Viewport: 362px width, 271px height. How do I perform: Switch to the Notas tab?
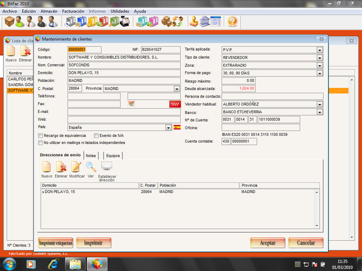tap(91, 156)
